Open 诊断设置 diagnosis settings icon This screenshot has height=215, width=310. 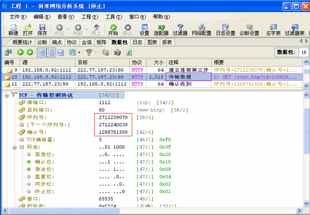[x=249, y=30]
